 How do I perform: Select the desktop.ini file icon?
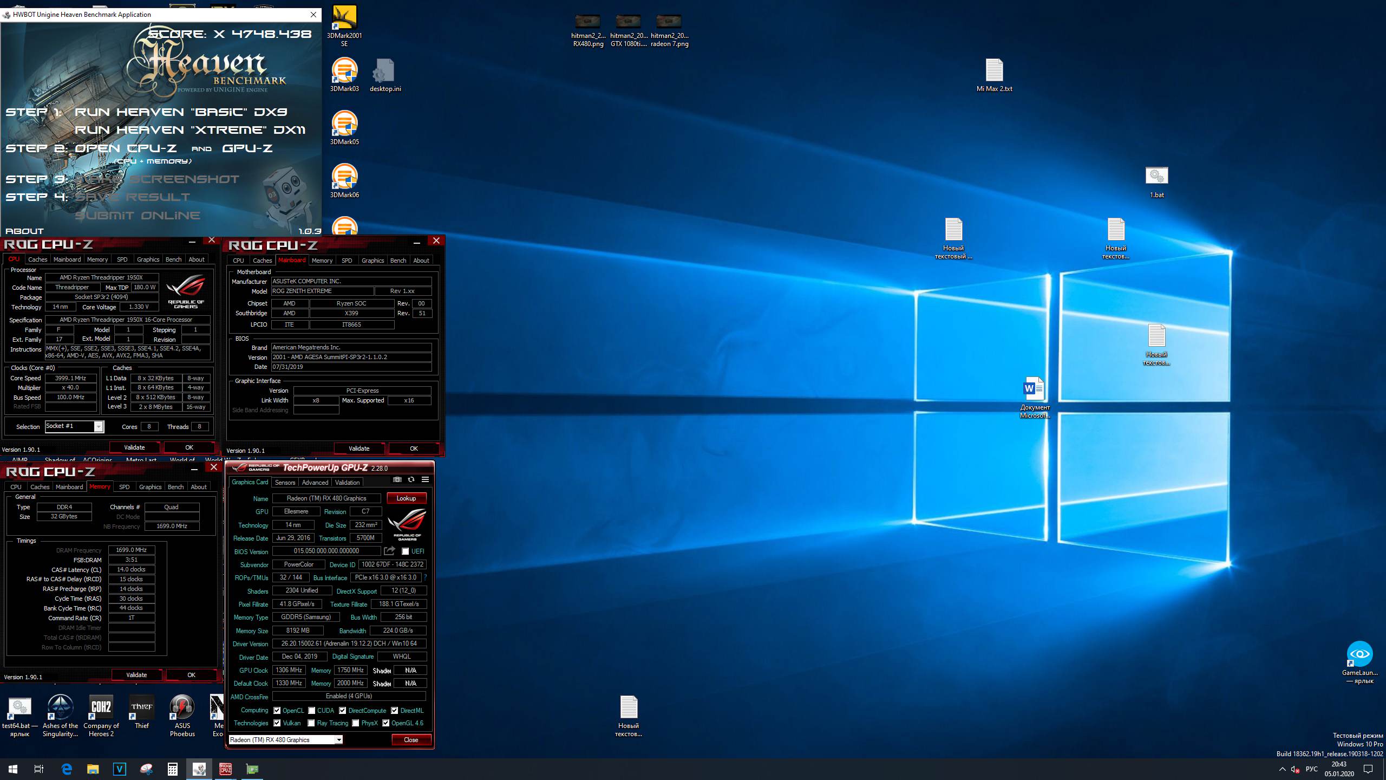tap(385, 75)
